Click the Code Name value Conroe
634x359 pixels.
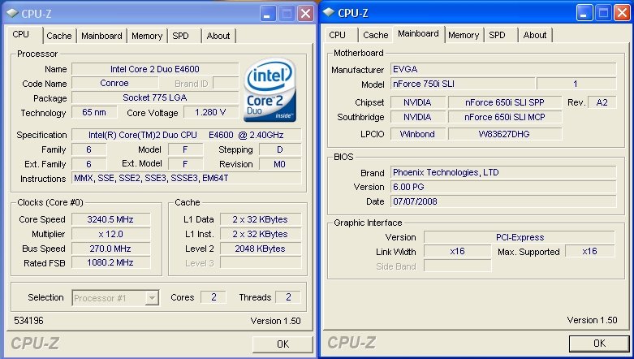114,84
